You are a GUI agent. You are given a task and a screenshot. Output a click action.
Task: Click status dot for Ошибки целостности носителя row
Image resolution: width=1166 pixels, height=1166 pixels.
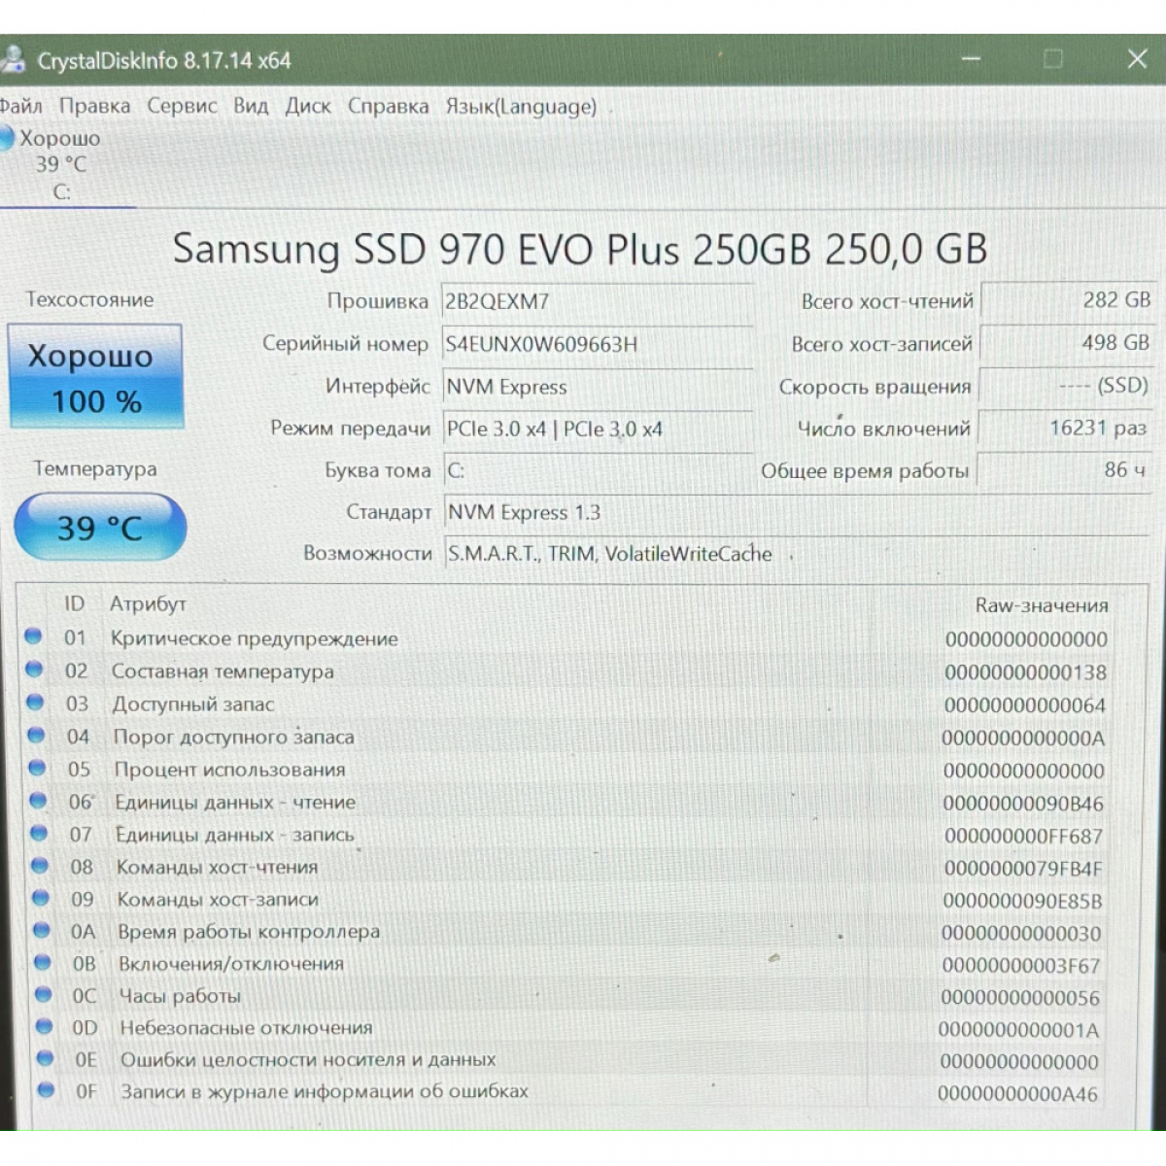(x=46, y=1058)
